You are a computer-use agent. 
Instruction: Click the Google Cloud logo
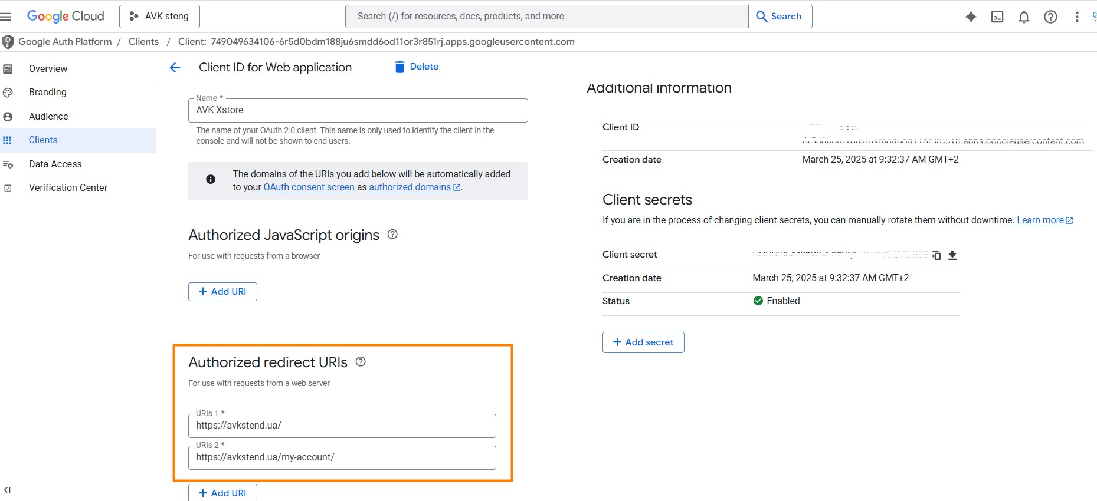pyautogui.click(x=66, y=17)
